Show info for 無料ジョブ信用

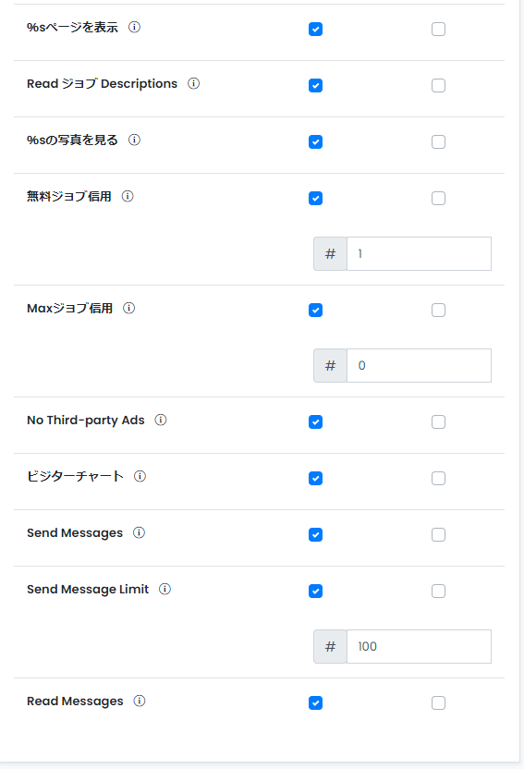[128, 196]
